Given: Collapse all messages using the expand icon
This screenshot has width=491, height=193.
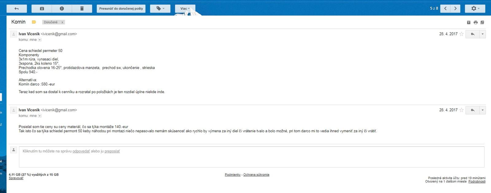Looking at the screenshot, I should [x=469, y=22].
